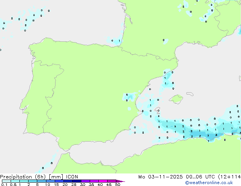
Task: Click the legend scale label '0.5'
Action: point(13,184)
